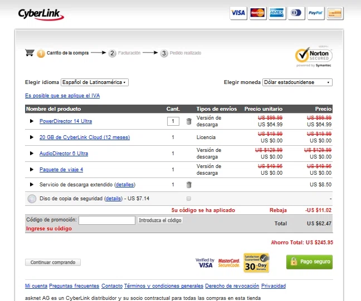Screen dimensions: 361x301
Task: Open Términos y condiciones generales link
Action: click(x=164, y=286)
